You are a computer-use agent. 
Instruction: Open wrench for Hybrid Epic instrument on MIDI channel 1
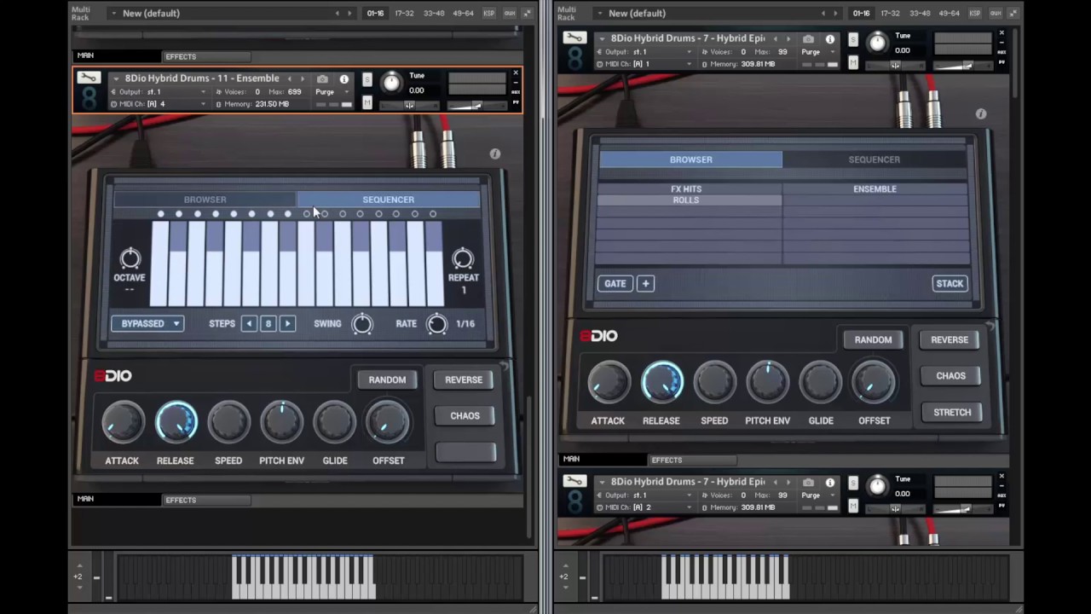point(574,38)
